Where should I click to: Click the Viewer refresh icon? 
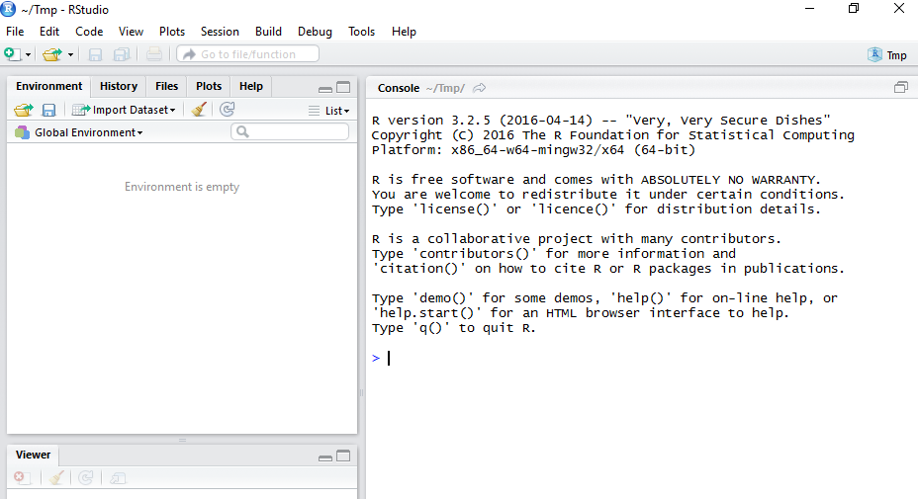(85, 478)
